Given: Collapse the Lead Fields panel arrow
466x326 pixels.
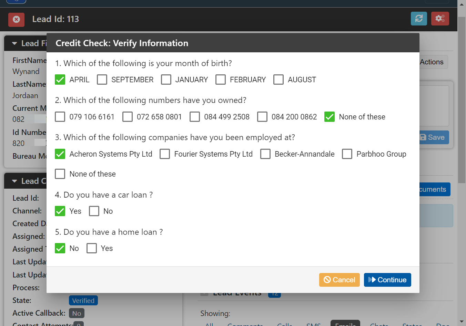Looking at the screenshot, I should pyautogui.click(x=14, y=43).
